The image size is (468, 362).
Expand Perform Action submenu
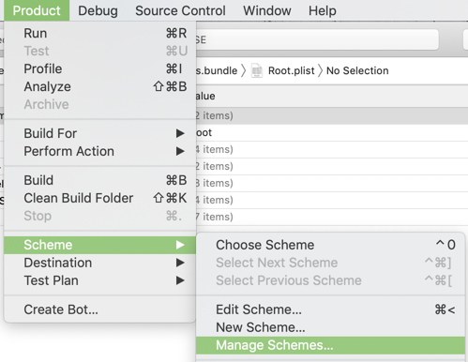tap(100, 151)
